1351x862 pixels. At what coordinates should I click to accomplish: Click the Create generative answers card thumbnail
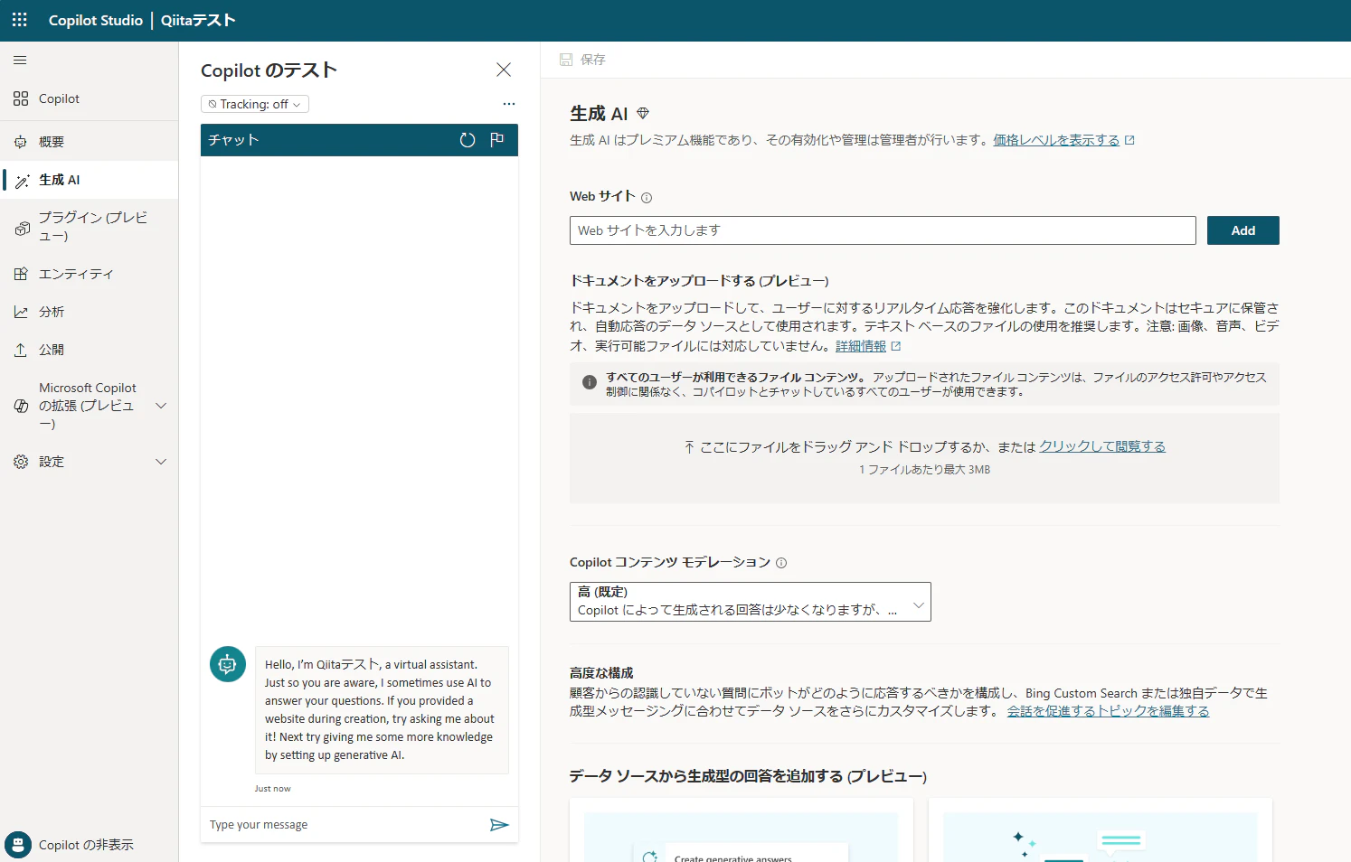pos(742,837)
